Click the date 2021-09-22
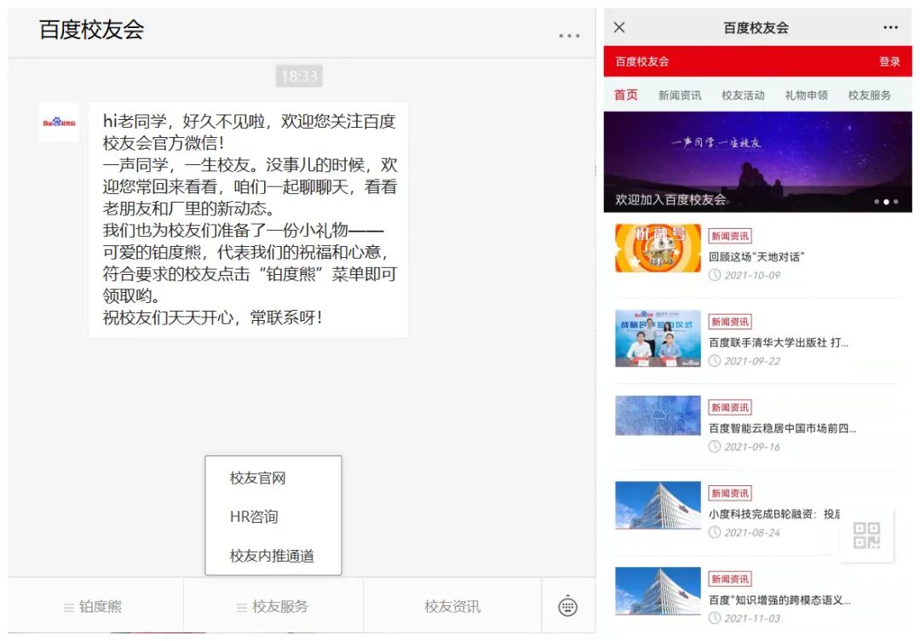The image size is (920, 641). (752, 361)
